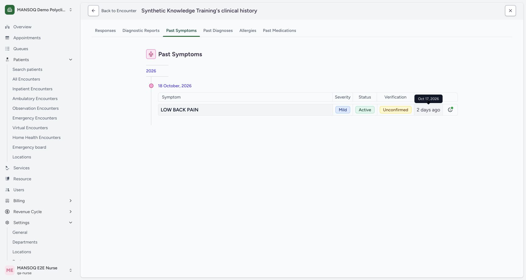Click the back arrow button

tap(93, 11)
